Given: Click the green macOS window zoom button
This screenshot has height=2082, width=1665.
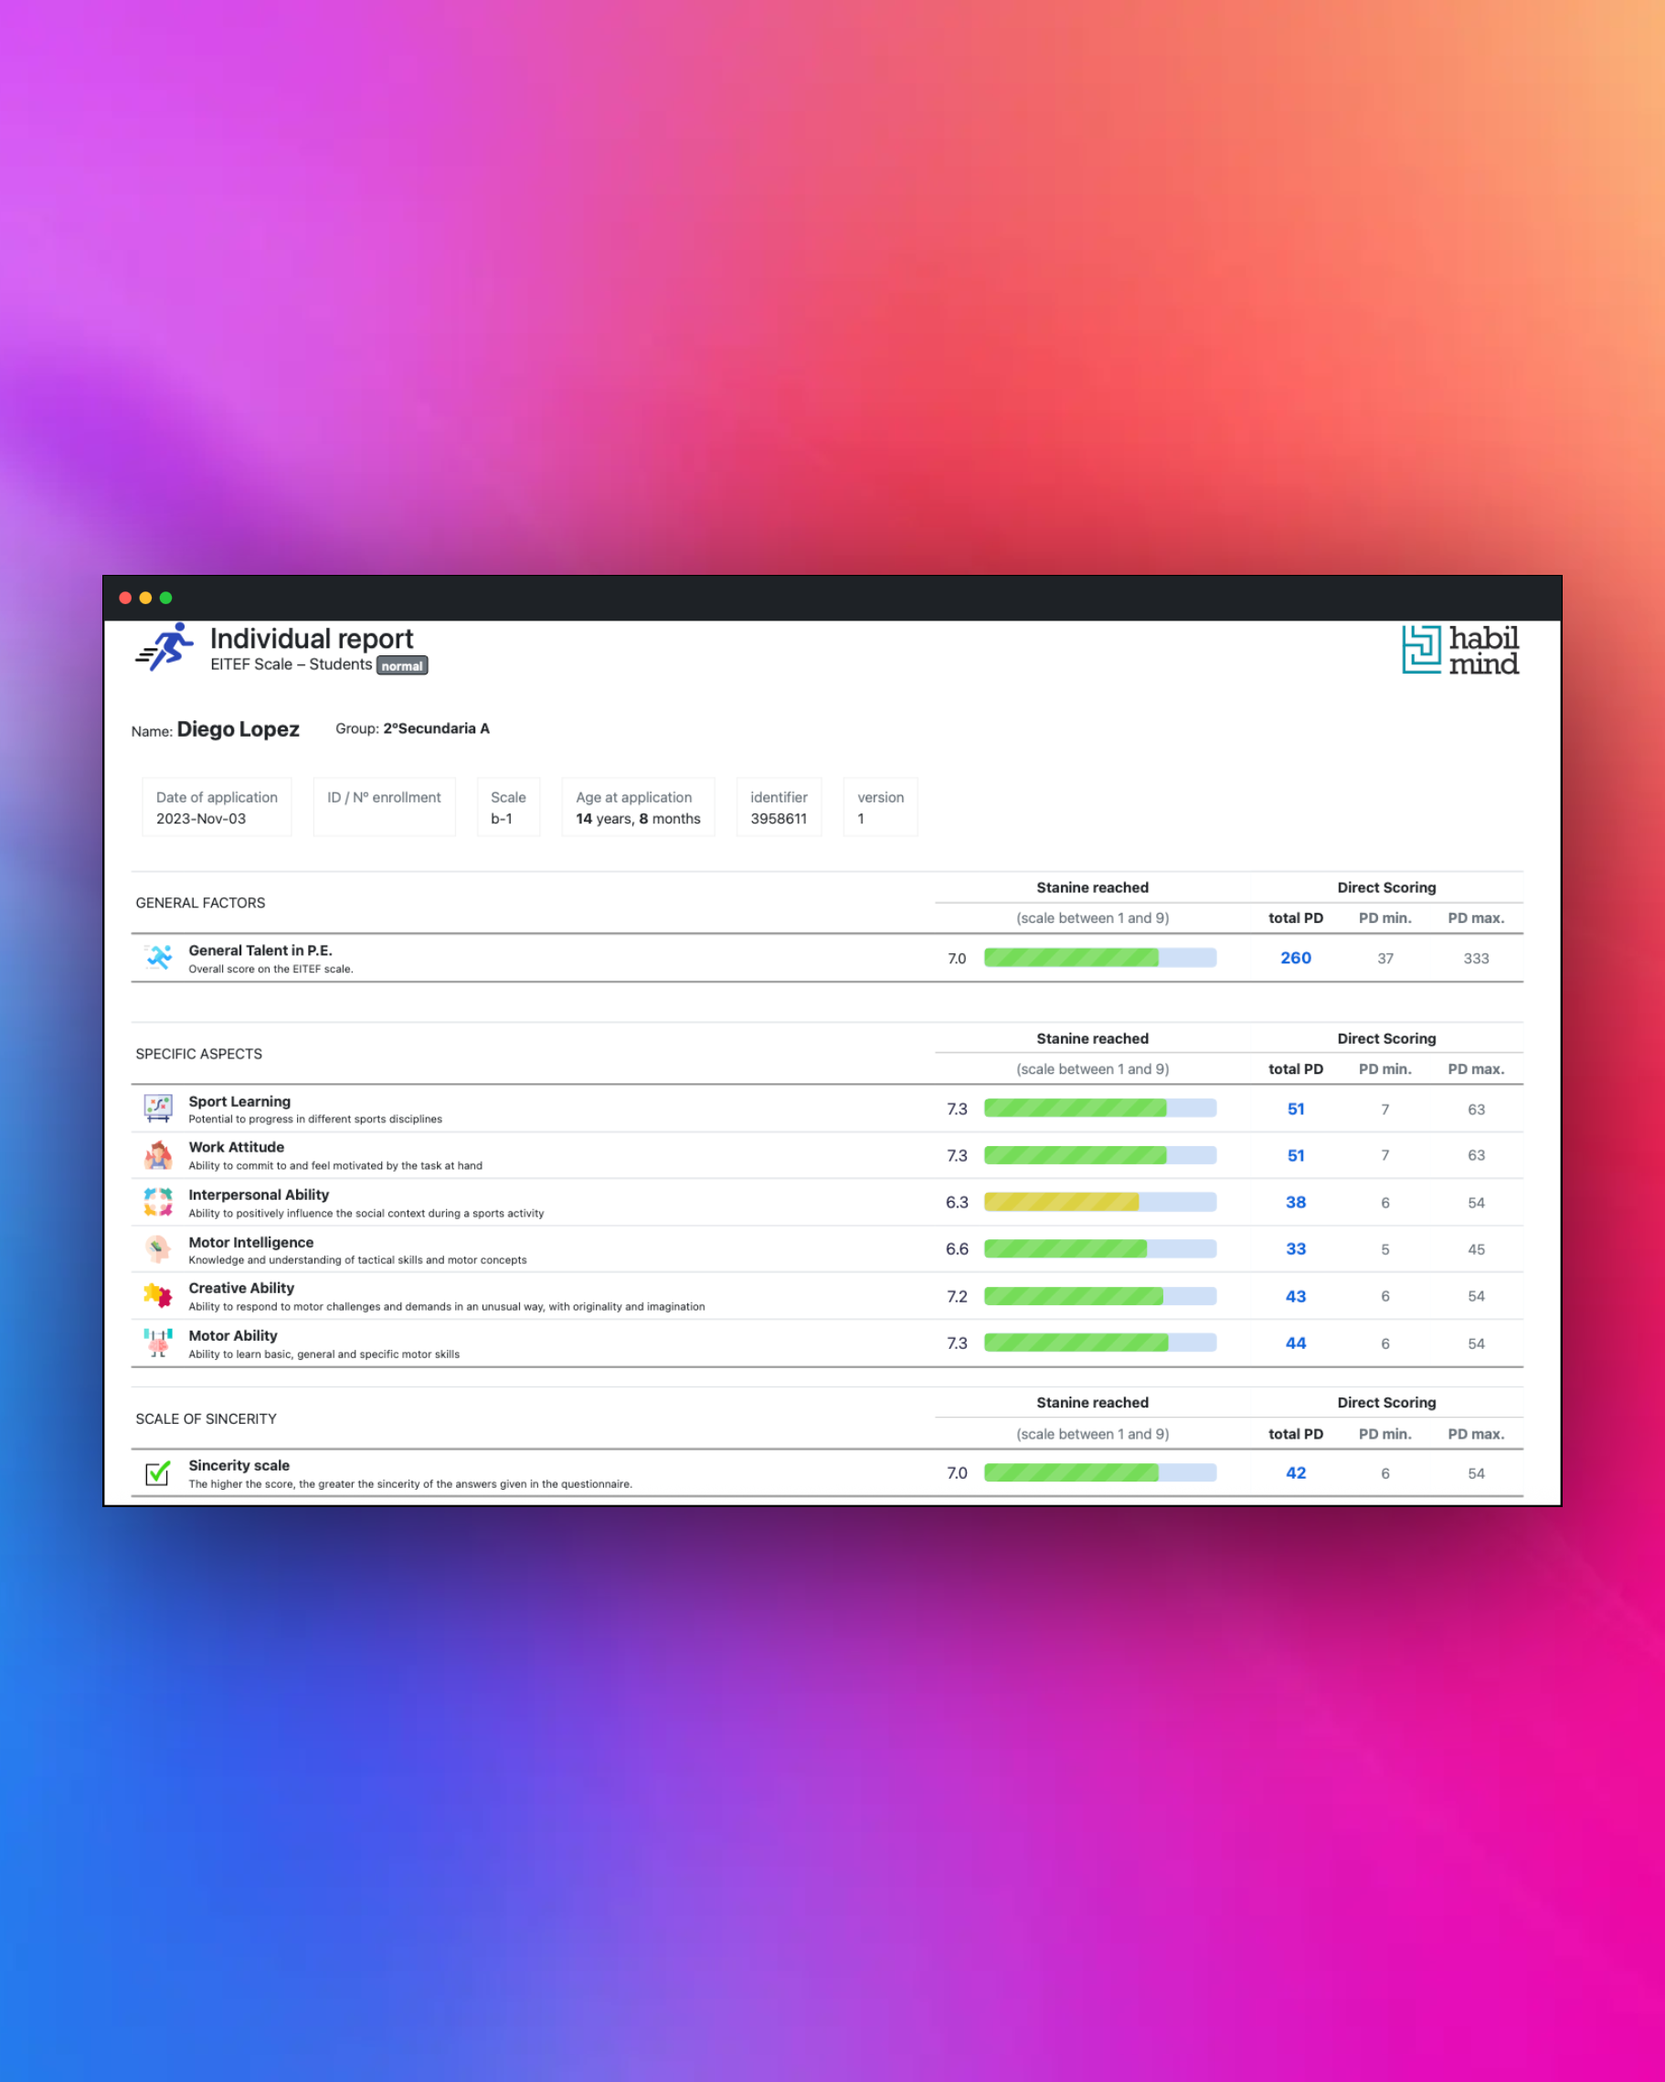Looking at the screenshot, I should [166, 598].
